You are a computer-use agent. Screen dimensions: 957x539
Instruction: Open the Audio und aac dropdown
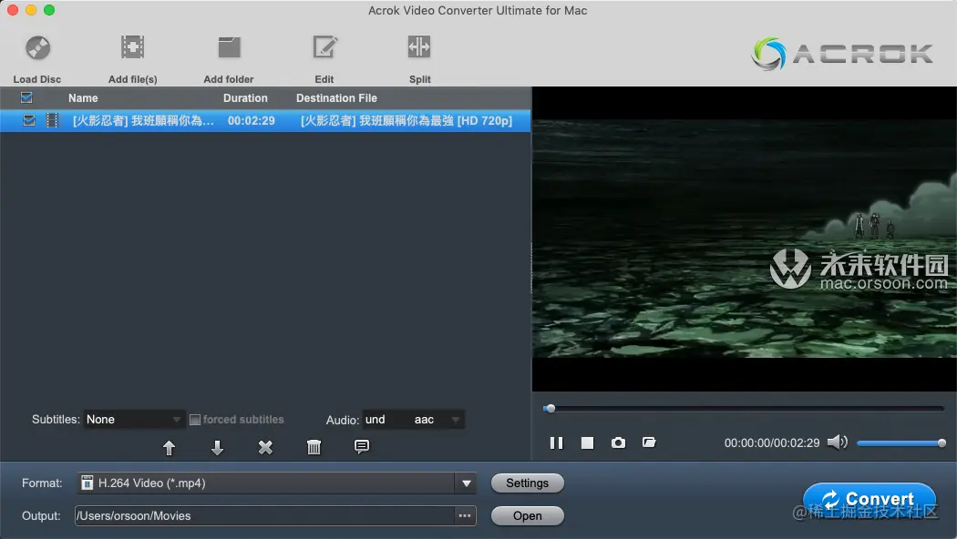click(x=413, y=420)
